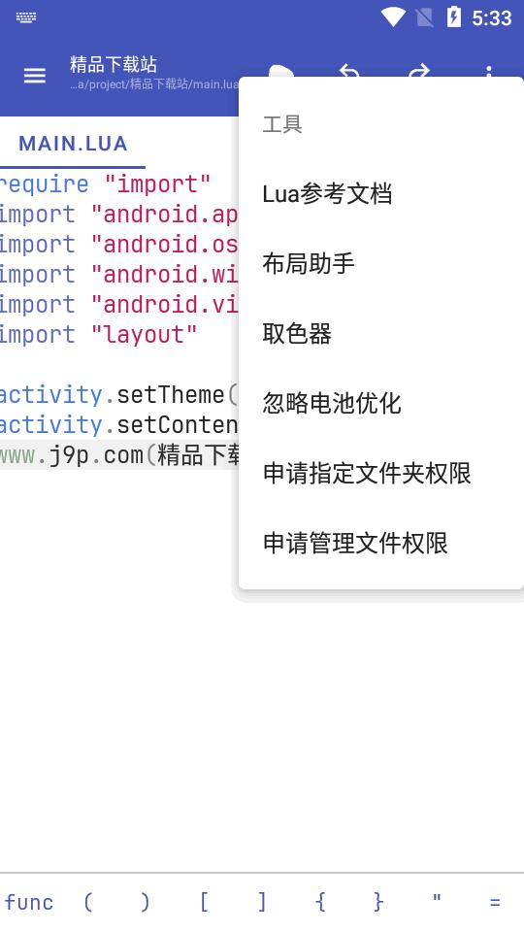The image size is (524, 932).
Task: Insert the opening curly brace symbol
Action: point(319,902)
